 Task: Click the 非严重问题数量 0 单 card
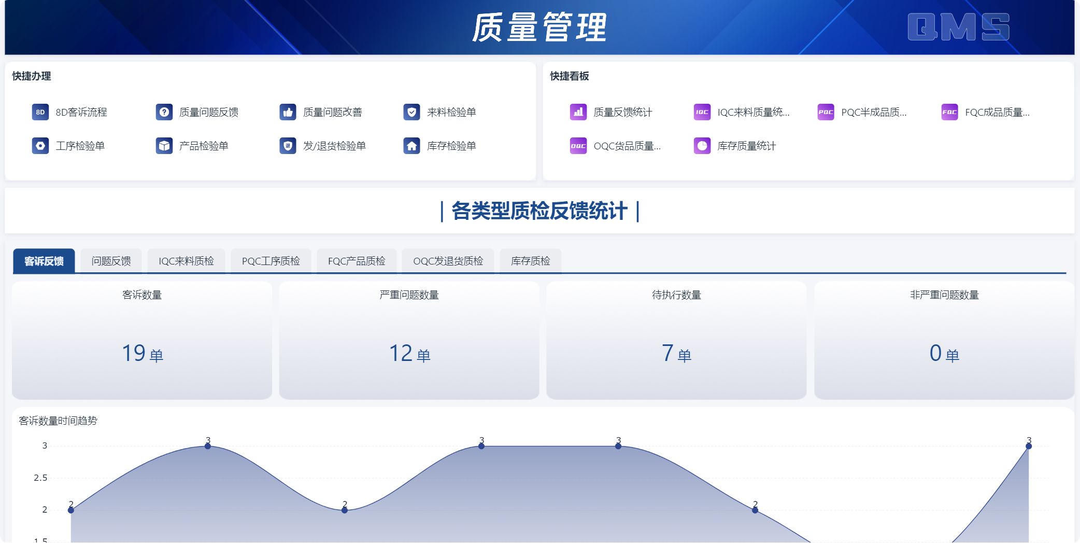(x=944, y=340)
